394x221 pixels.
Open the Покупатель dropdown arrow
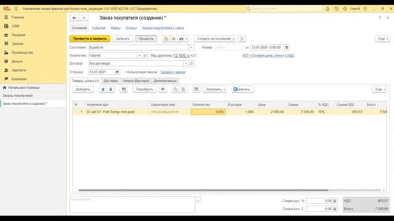(x=140, y=55)
